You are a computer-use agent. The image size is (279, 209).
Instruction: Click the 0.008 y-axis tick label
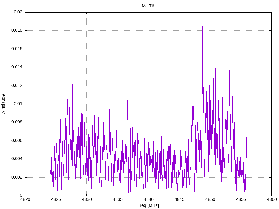coord(17,122)
